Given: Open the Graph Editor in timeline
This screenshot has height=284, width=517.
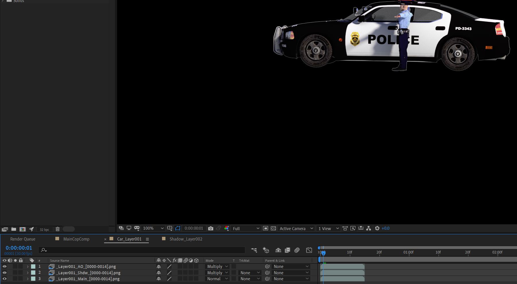Looking at the screenshot, I should [309, 250].
